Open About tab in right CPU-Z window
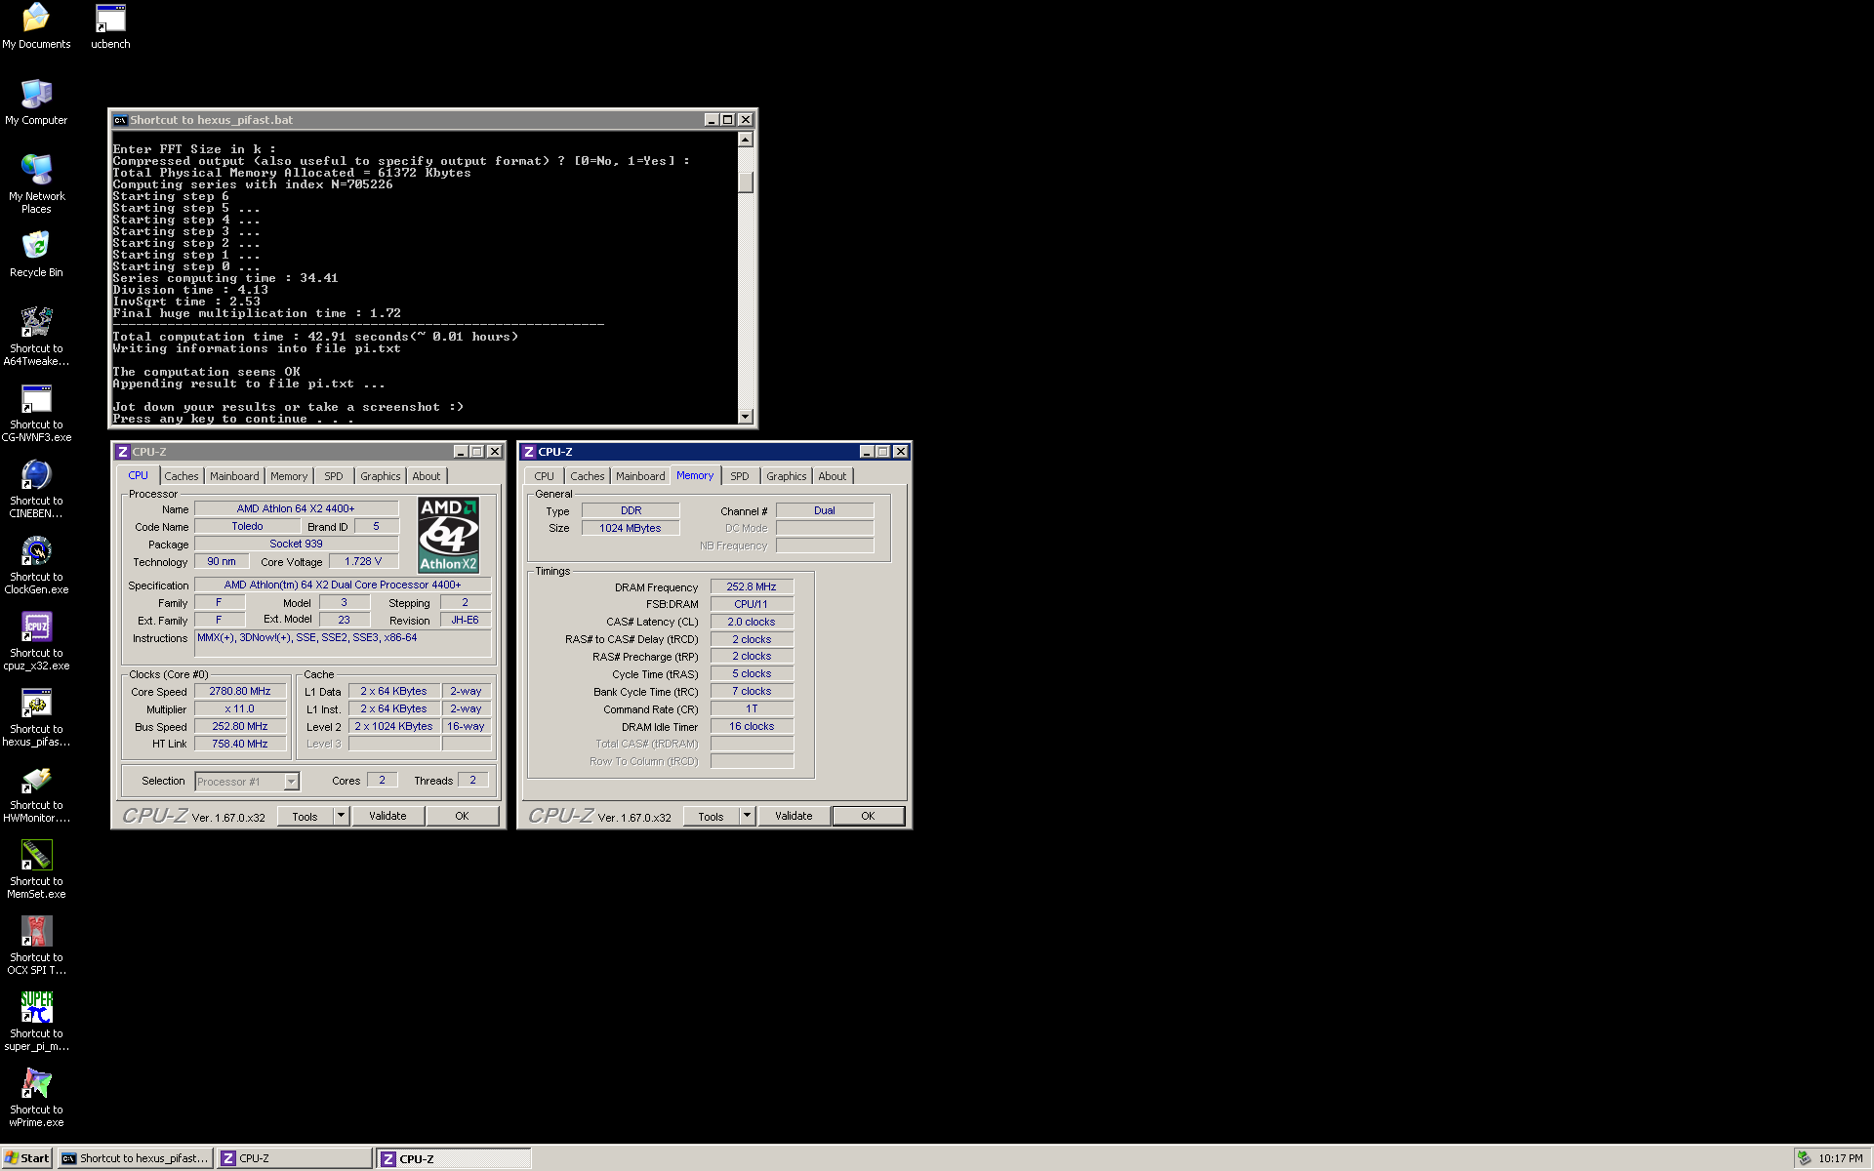1874x1171 pixels. [x=833, y=476]
